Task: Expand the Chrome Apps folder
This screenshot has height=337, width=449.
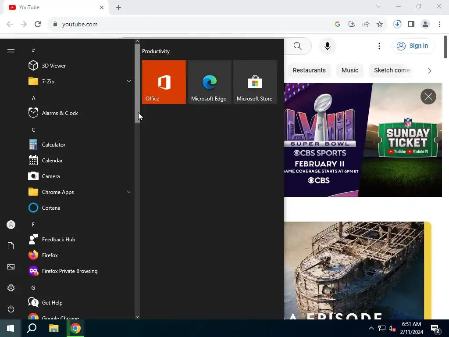Action: tap(79, 192)
